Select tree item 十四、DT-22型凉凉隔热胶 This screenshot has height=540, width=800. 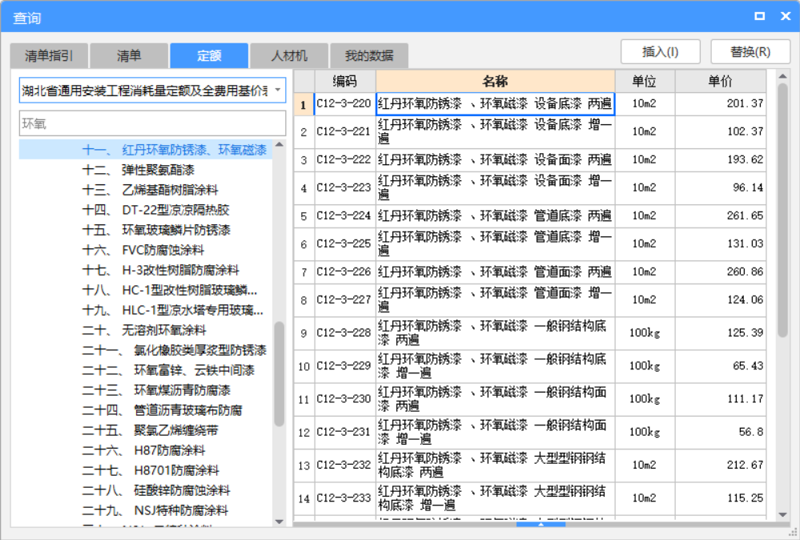click(155, 210)
